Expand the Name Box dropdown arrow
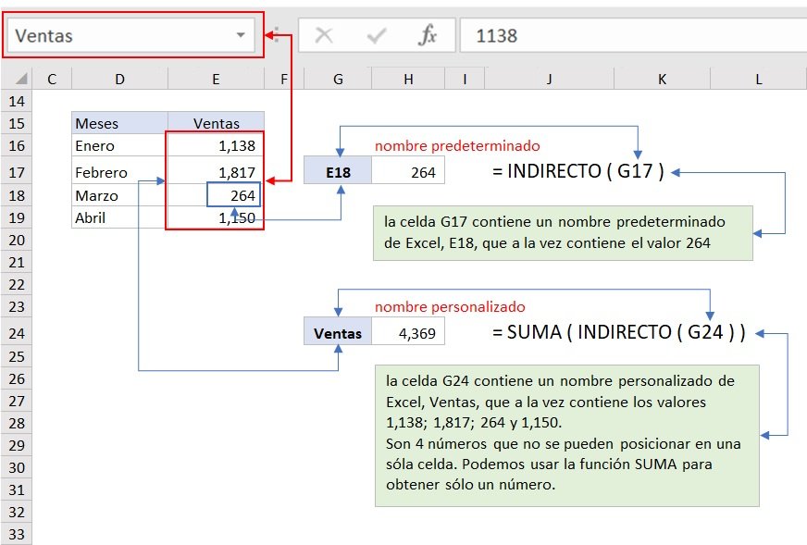The image size is (807, 545). pos(241,36)
